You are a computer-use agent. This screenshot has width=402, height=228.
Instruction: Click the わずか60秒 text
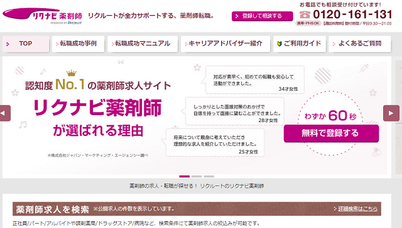point(330,115)
